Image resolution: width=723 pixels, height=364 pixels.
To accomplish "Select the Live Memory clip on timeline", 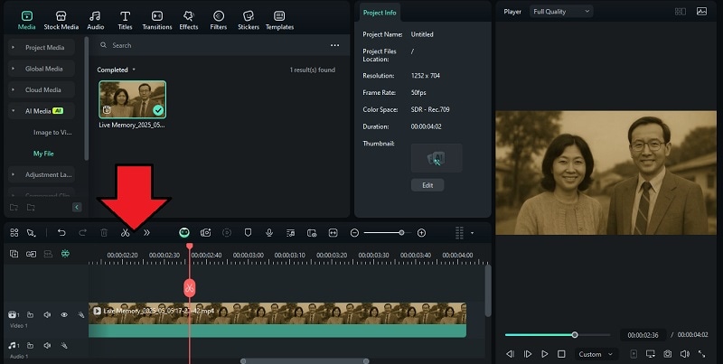I will point(277,320).
